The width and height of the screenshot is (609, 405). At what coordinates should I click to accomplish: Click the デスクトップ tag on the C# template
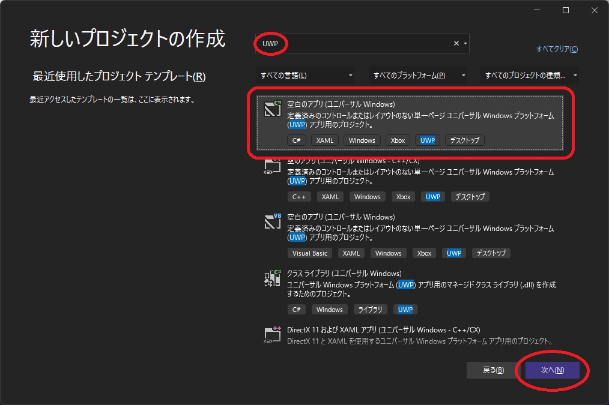point(465,140)
